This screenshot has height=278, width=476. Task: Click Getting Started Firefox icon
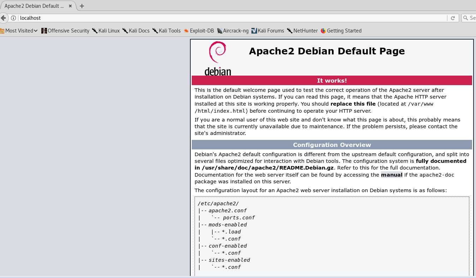[x=323, y=31]
